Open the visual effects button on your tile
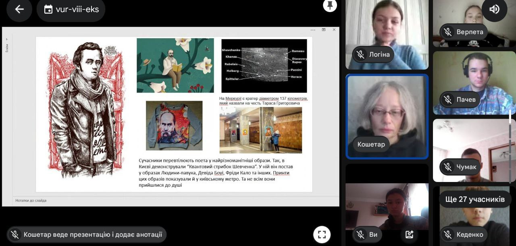Image resolution: width=516 pixels, height=246 pixels. tap(409, 234)
